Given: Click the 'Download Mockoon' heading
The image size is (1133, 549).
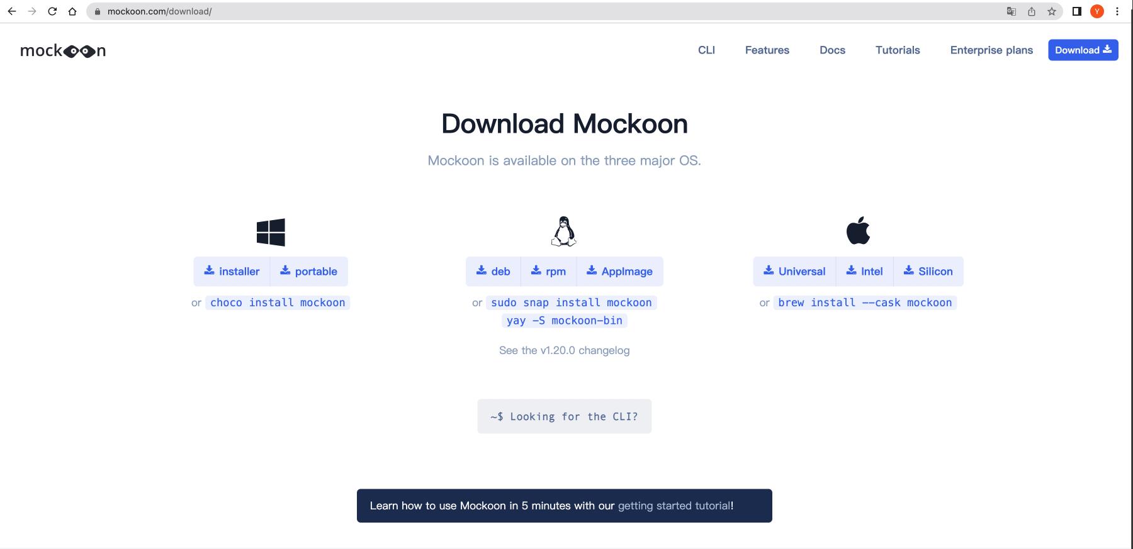Looking at the screenshot, I should (x=565, y=124).
